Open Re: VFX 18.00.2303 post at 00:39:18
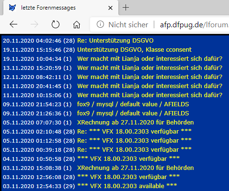Image resolution: width=229 pixels, height=191 pixels. 134,150
